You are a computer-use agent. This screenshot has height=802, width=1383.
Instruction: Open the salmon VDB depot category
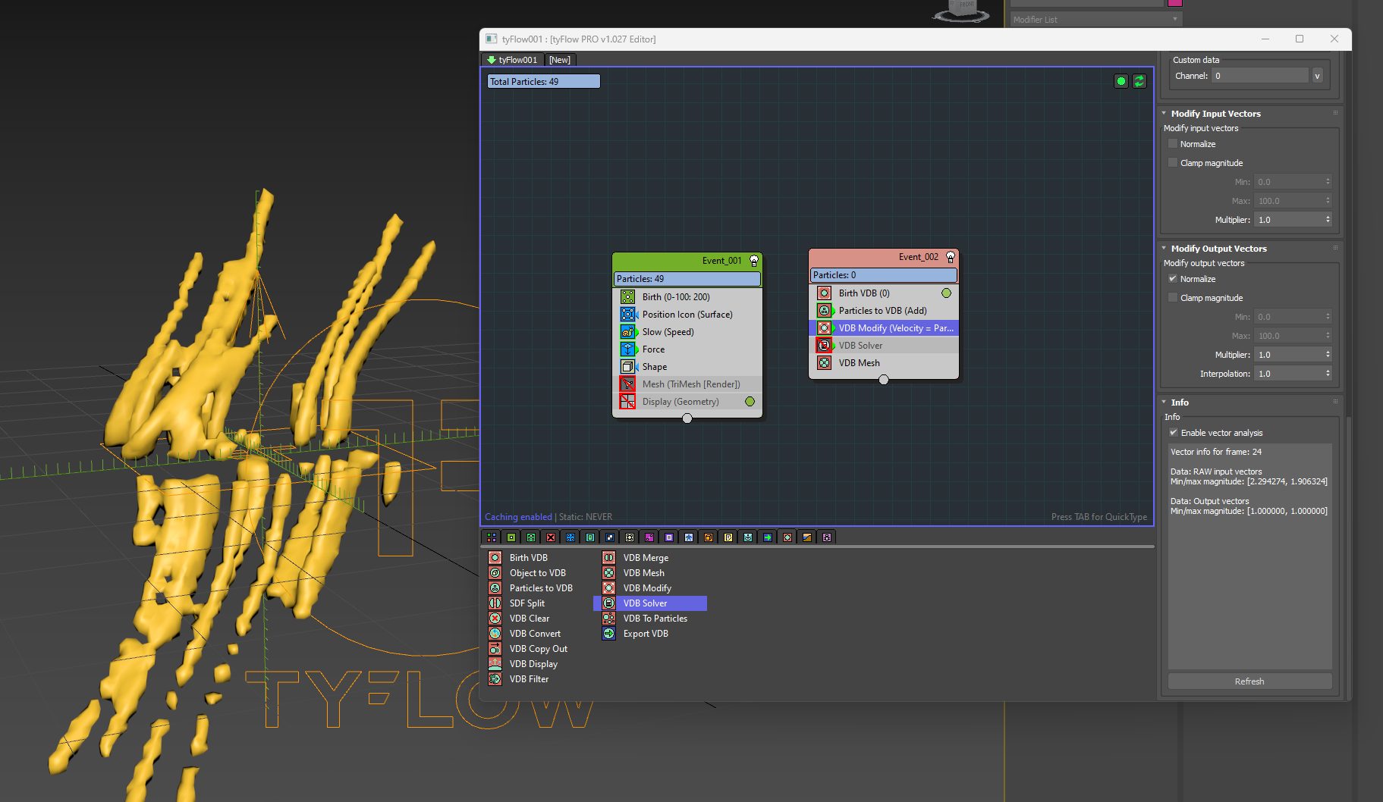tap(787, 537)
